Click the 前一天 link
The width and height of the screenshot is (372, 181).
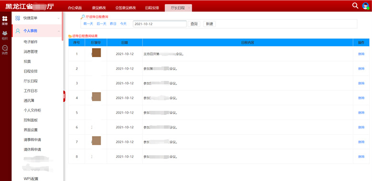(88, 24)
